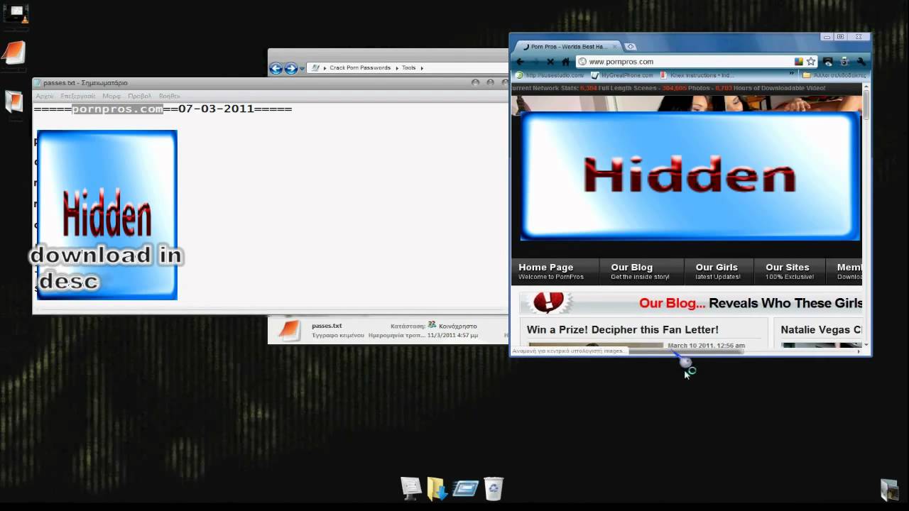Click the passes.txt file icon in details pane

(x=289, y=331)
